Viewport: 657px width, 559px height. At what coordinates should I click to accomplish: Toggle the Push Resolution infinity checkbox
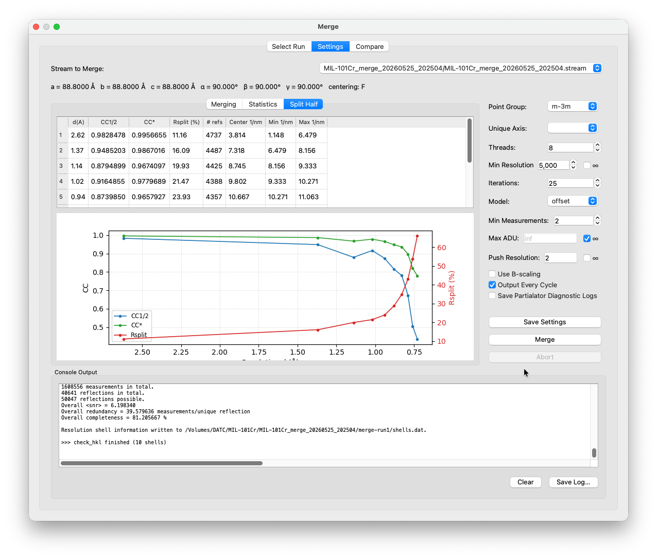pos(587,258)
